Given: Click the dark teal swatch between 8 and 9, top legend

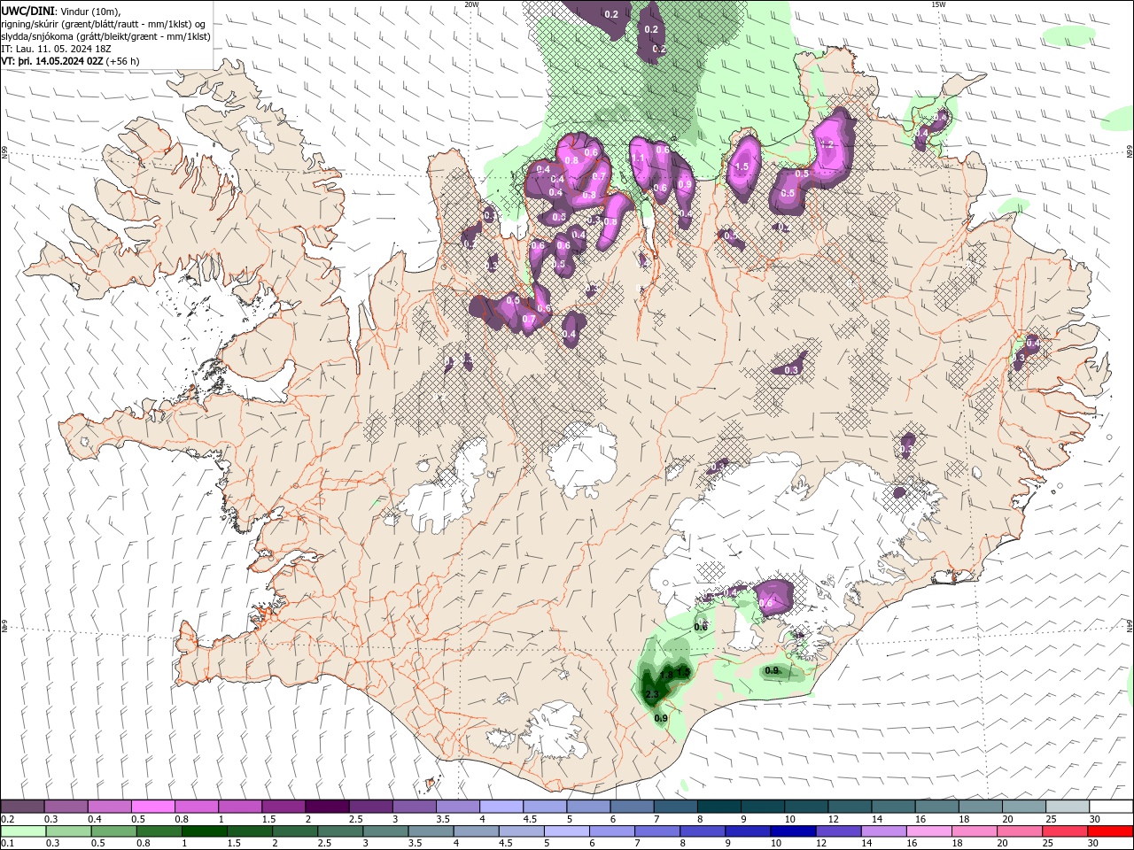Looking at the screenshot, I should point(718,807).
